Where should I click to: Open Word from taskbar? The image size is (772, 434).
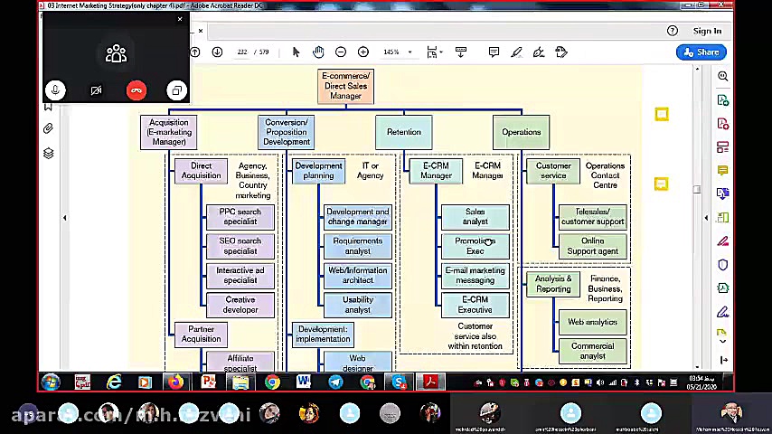coord(304,382)
